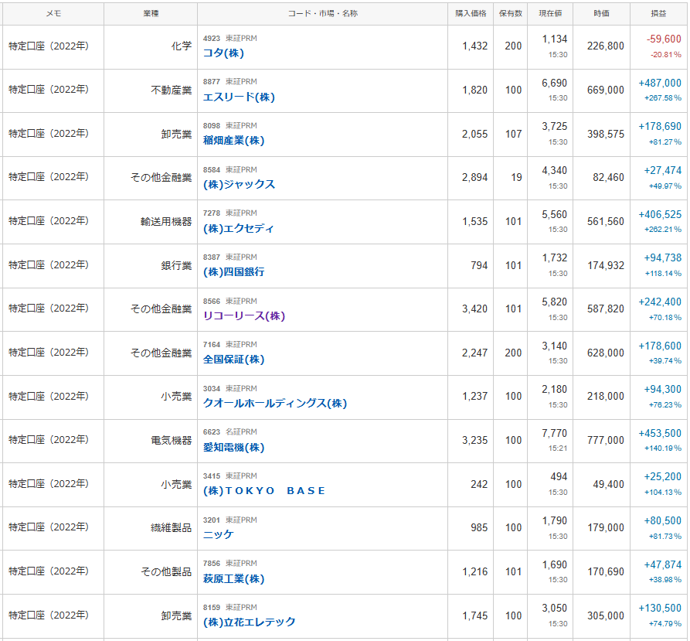Viewport: 690px width, 641px height.
Task: Open the (株)立花エレテック link
Action: point(249,622)
